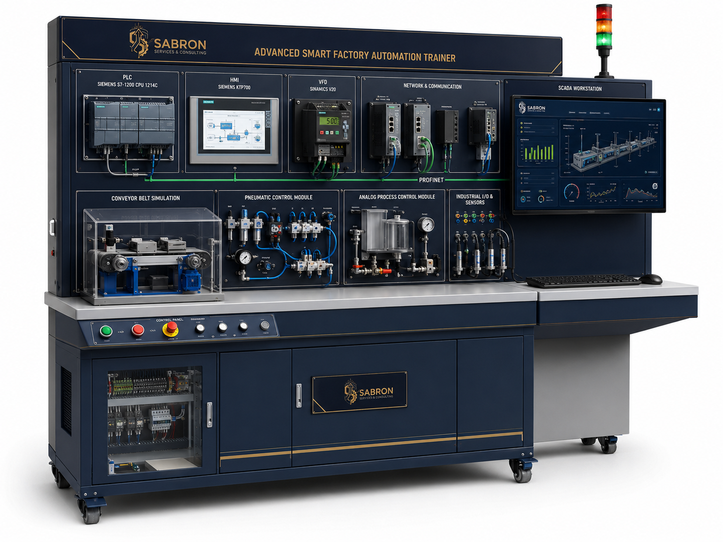Image resolution: width=723 pixels, height=542 pixels.
Task: Click the red lamp on the stack light
Action: (x=604, y=12)
